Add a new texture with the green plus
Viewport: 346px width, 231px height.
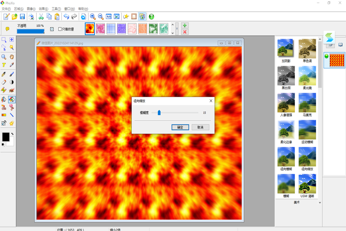pyautogui.click(x=185, y=26)
